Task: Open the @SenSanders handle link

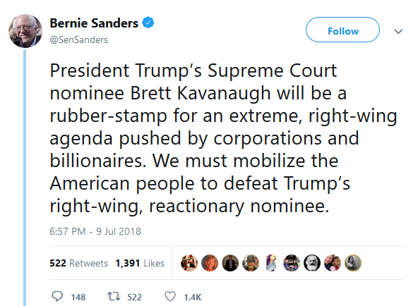Action: click(79, 40)
